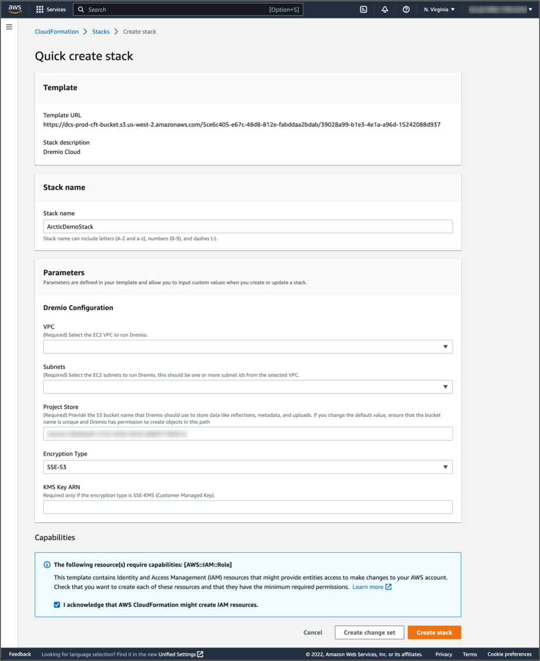This screenshot has height=661, width=540.
Task: Uncheck the IAM resources acknowledgment checkbox
Action: coord(57,604)
